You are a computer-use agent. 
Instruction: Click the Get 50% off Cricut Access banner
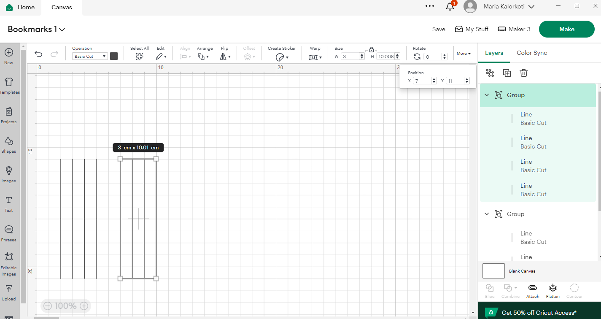click(x=539, y=313)
